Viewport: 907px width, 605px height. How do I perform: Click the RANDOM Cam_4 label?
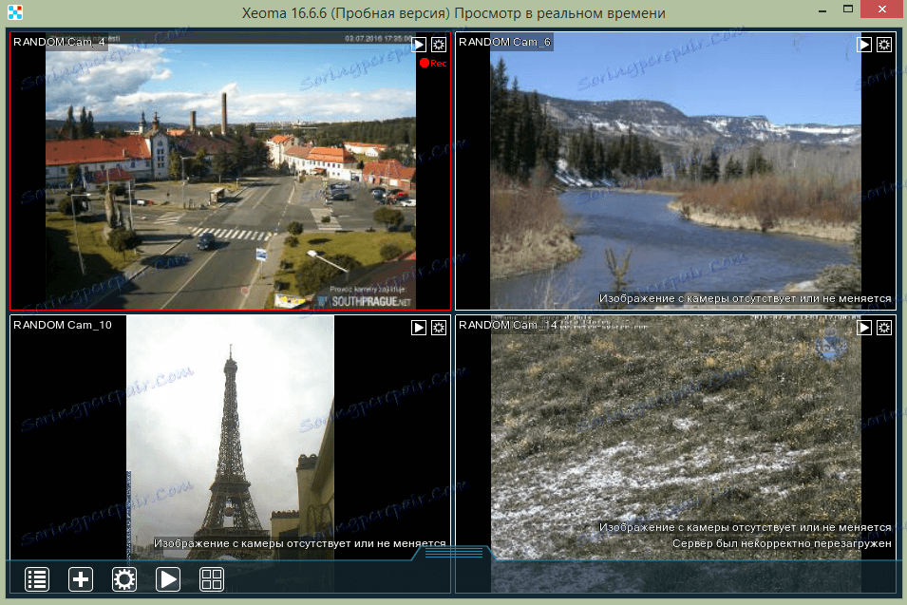tap(59, 42)
